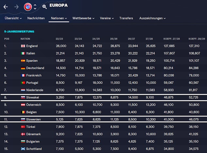Click the Italien flag icon
Viewport: 207px width, 153px height.
click(x=23, y=53)
